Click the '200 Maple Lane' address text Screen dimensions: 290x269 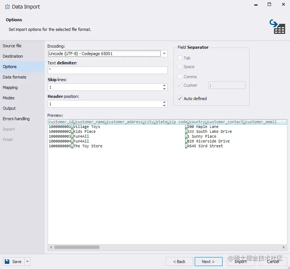(203, 127)
